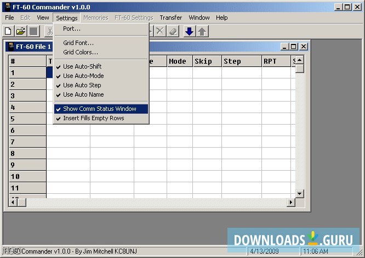
Task: Select row header 11
Action: click(x=28, y=188)
